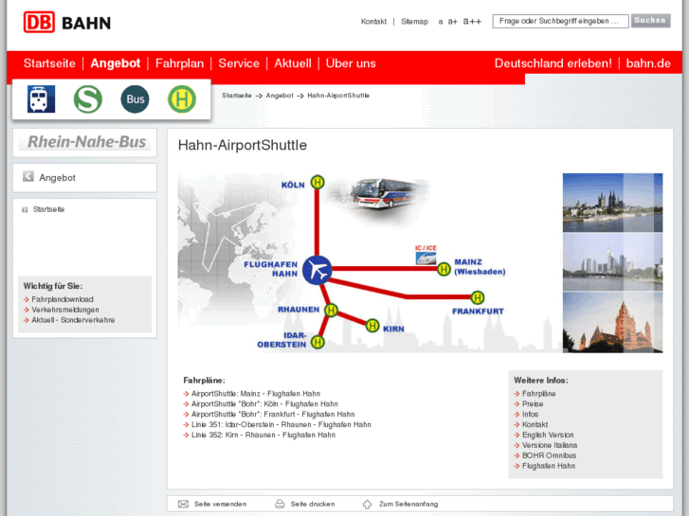The width and height of the screenshot is (689, 516).
Task: Click the bus photo on map
Action: (x=385, y=193)
